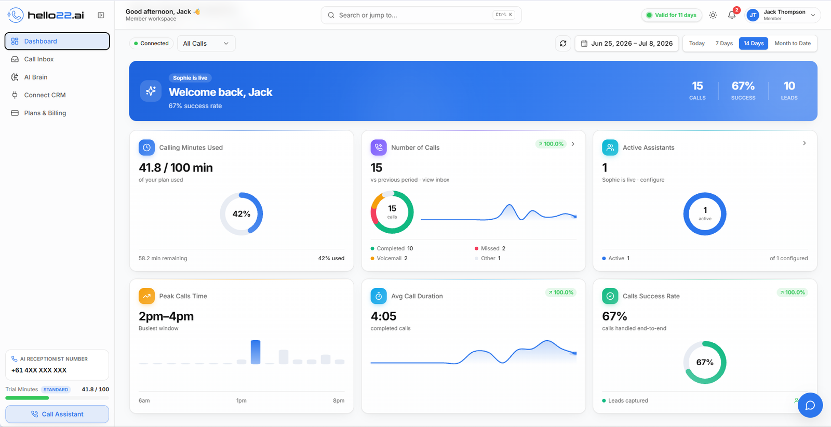The height and width of the screenshot is (427, 831).
Task: Expand the Jack Thompson account menu
Action: [x=783, y=15]
